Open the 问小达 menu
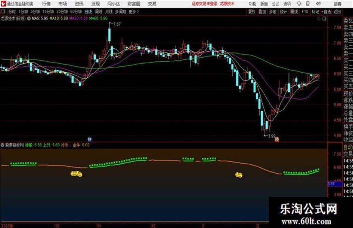Screen dimensions: 353x228 114,4
